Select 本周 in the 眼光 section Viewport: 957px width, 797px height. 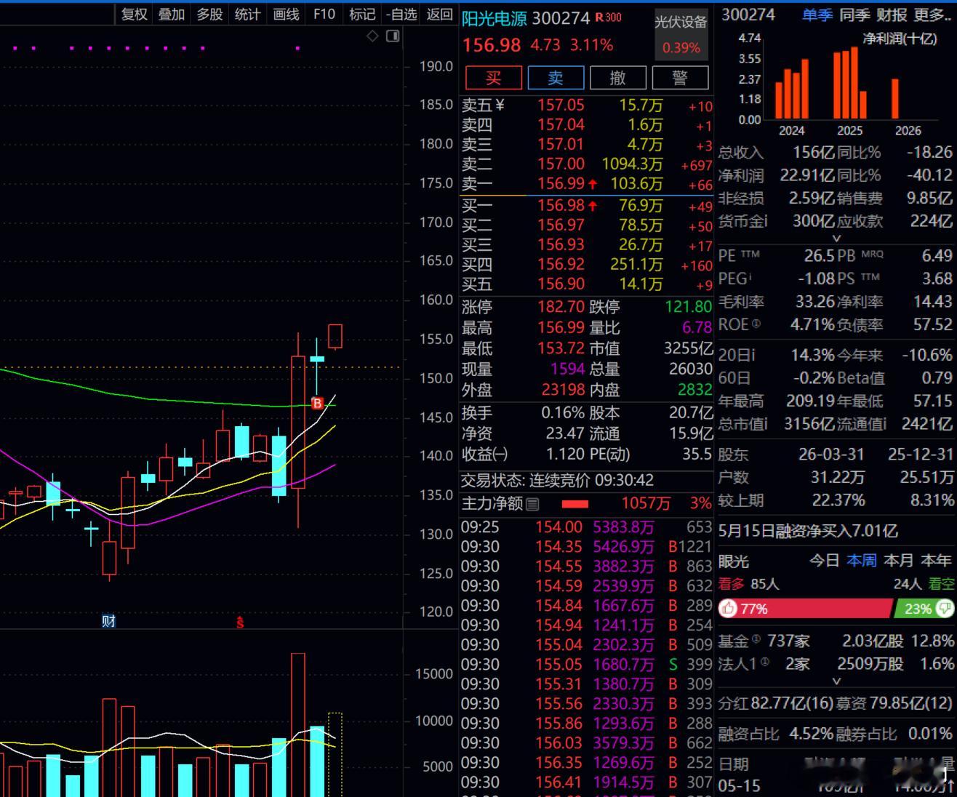point(862,561)
